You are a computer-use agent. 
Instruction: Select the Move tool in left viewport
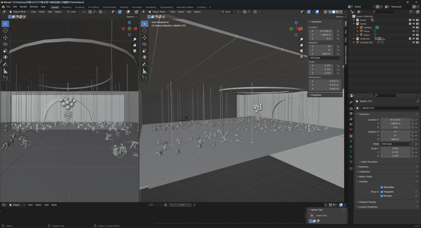6,37
